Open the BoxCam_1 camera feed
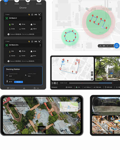This screenshot has height=150, width=120. tap(106, 106)
